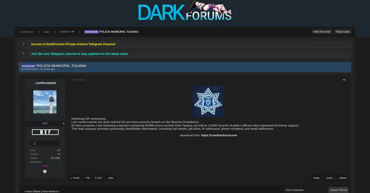Viewport: 370px width, 193px height.
Task: Click the 1 Year membership label
Action: (x=45, y=166)
